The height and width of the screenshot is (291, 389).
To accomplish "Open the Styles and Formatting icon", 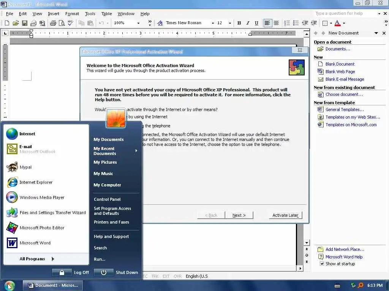I will pyautogui.click(x=160, y=23).
